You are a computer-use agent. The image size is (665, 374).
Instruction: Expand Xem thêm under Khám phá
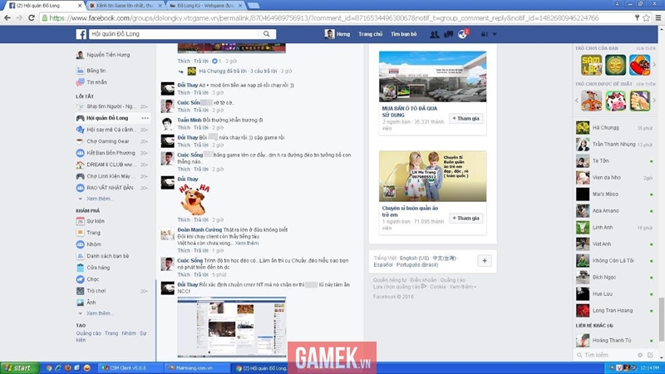point(99,313)
